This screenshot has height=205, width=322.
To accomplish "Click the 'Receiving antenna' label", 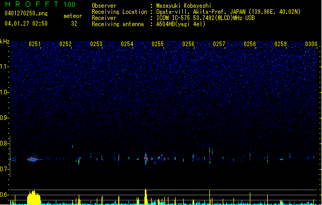I will (x=118, y=24).
